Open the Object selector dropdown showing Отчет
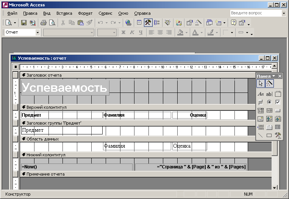 [x=37, y=32]
